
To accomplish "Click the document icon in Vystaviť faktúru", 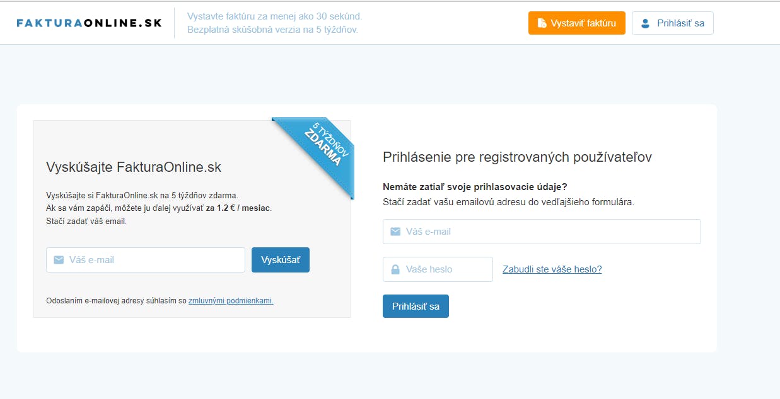I will pos(542,23).
